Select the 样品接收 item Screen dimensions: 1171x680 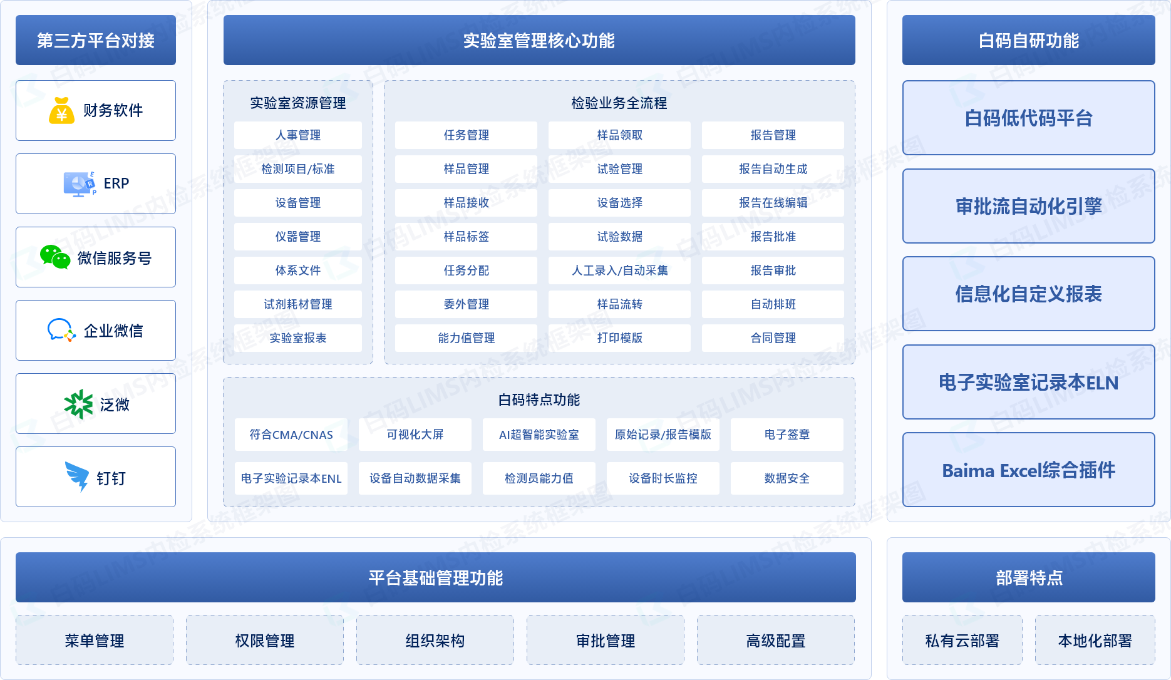click(x=467, y=203)
